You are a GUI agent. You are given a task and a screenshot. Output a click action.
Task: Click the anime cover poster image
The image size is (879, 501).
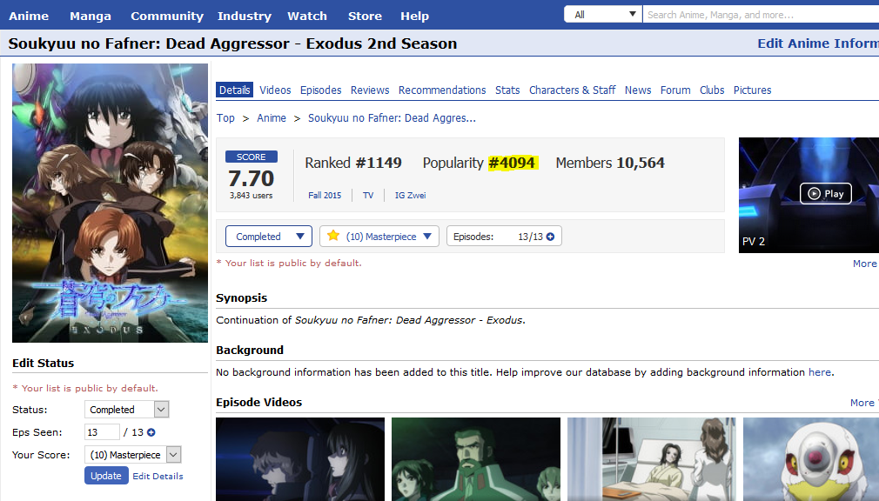coord(110,203)
